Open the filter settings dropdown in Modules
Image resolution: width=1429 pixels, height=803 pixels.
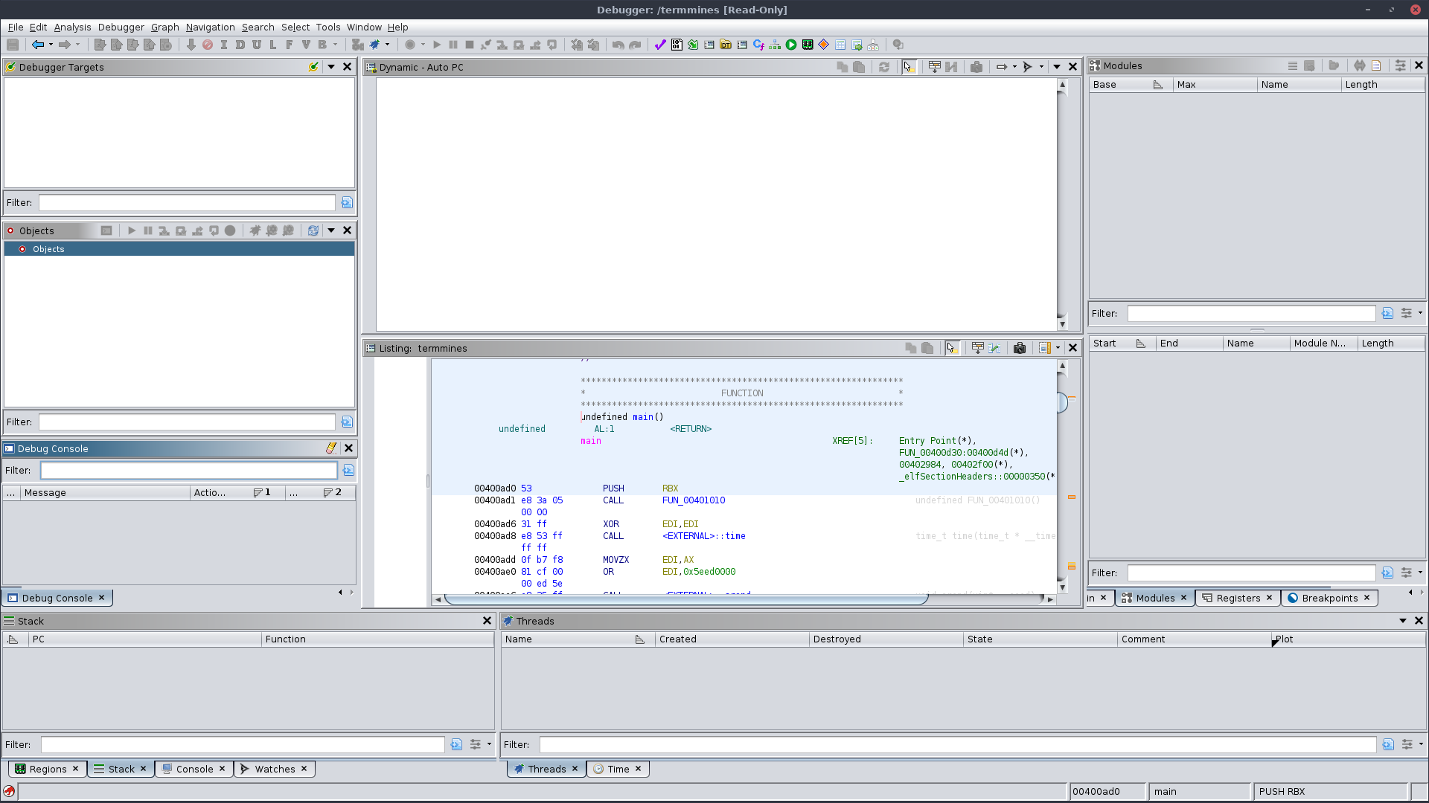[x=1407, y=313]
